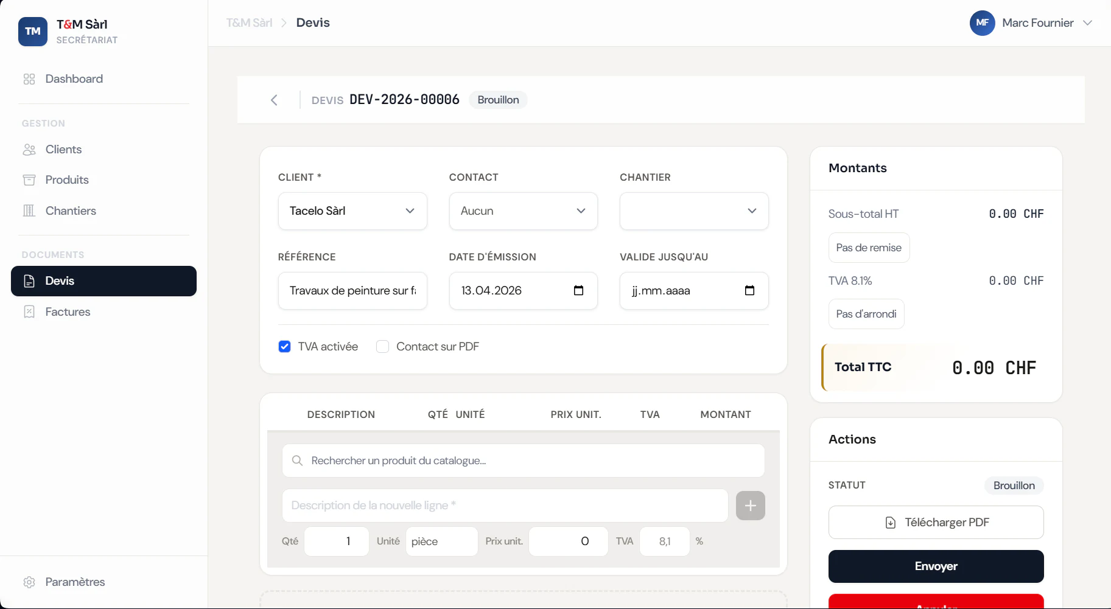
Task: Click the quote number DEV-2026-00006
Action: (404, 100)
